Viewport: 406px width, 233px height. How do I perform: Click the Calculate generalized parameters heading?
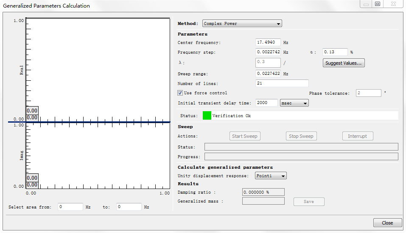[225, 167]
